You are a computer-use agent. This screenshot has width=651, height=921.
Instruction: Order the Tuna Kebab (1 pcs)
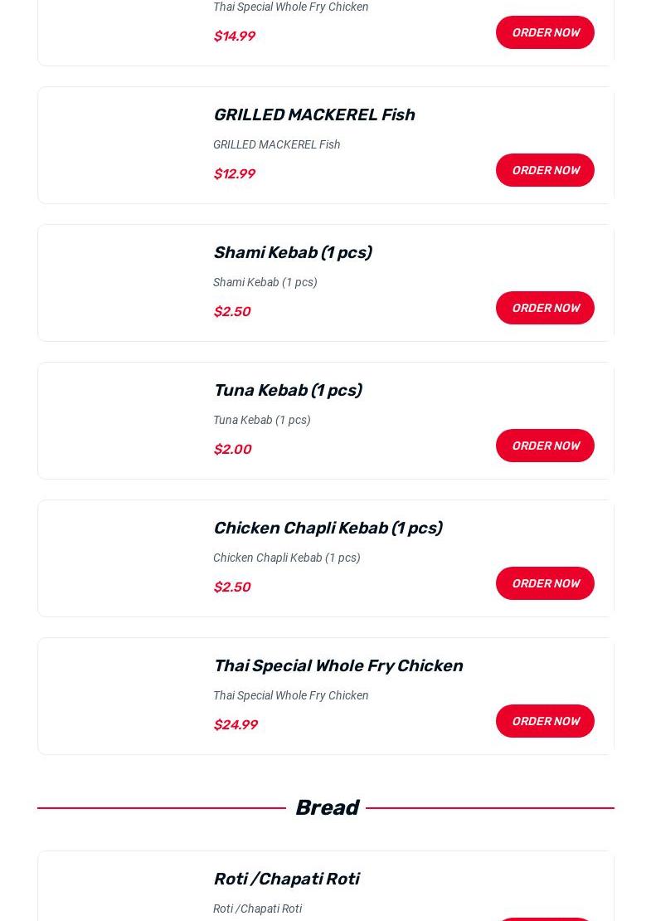(x=545, y=446)
